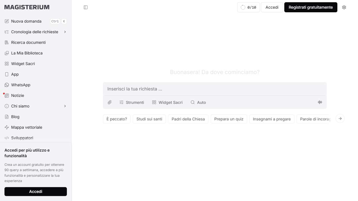Open Mappa vettoriale in sidebar

[27, 127]
